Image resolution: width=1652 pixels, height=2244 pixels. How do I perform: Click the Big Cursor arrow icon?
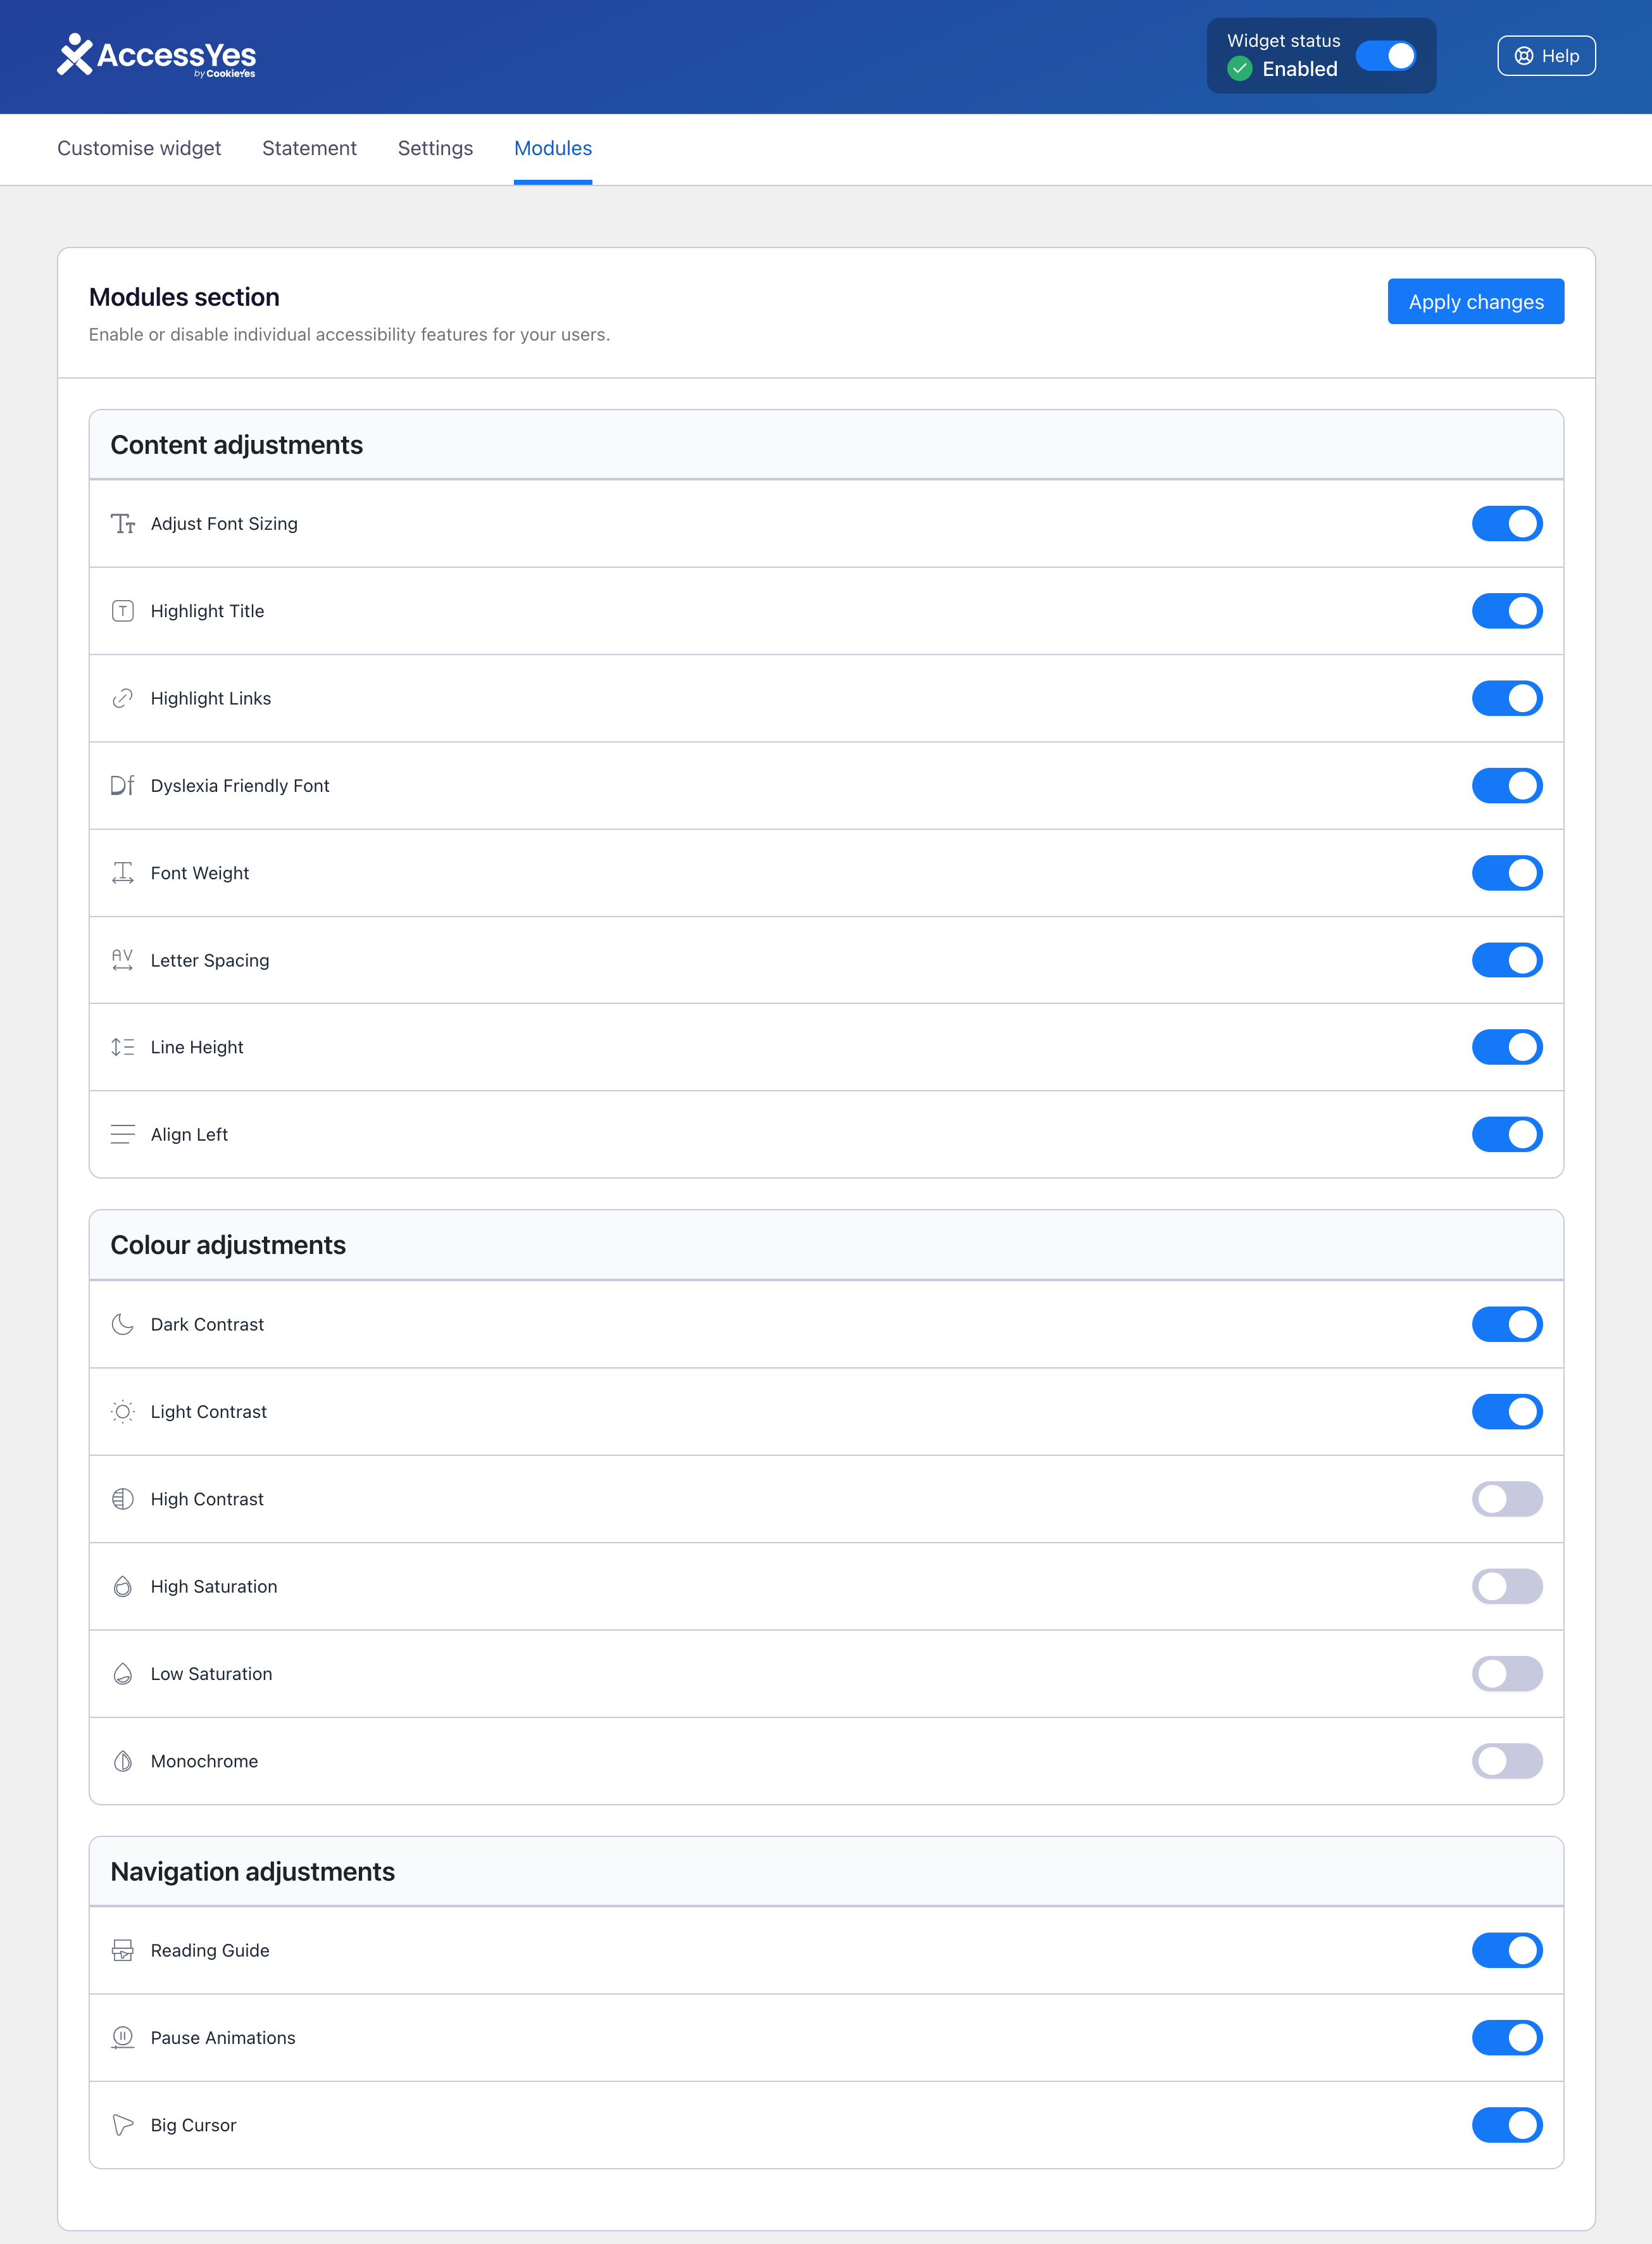coord(122,2125)
